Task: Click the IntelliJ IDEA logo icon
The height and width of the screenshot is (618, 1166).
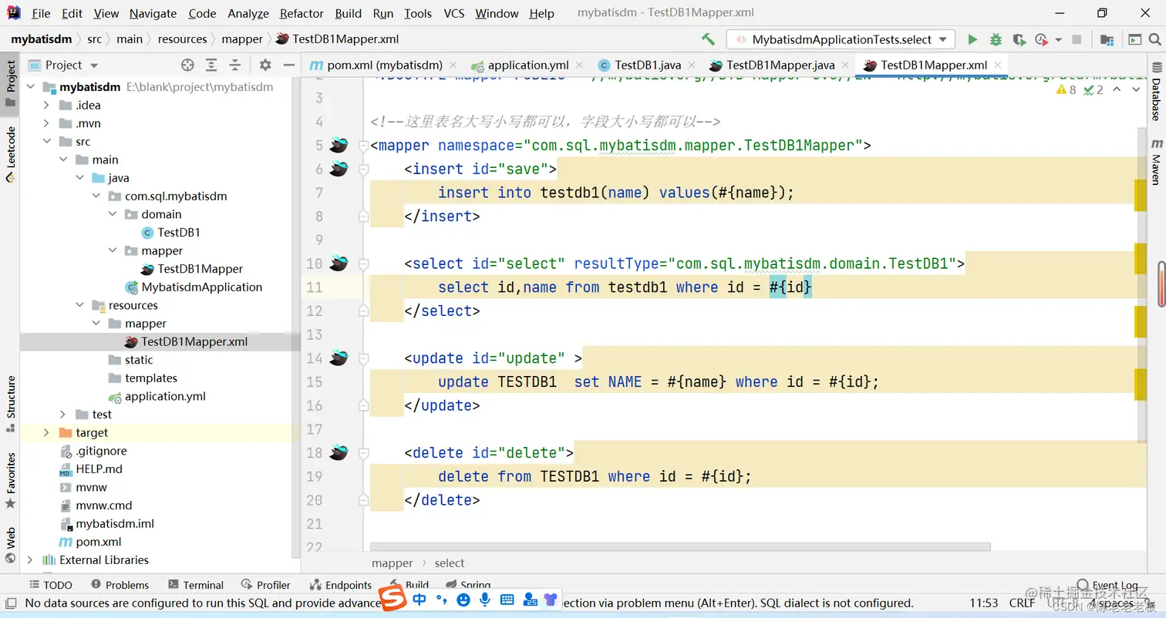Action: click(13, 12)
